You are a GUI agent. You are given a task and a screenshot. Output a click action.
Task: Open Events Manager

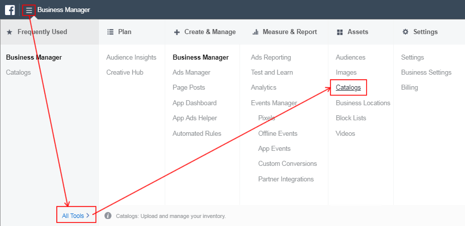pyautogui.click(x=274, y=103)
